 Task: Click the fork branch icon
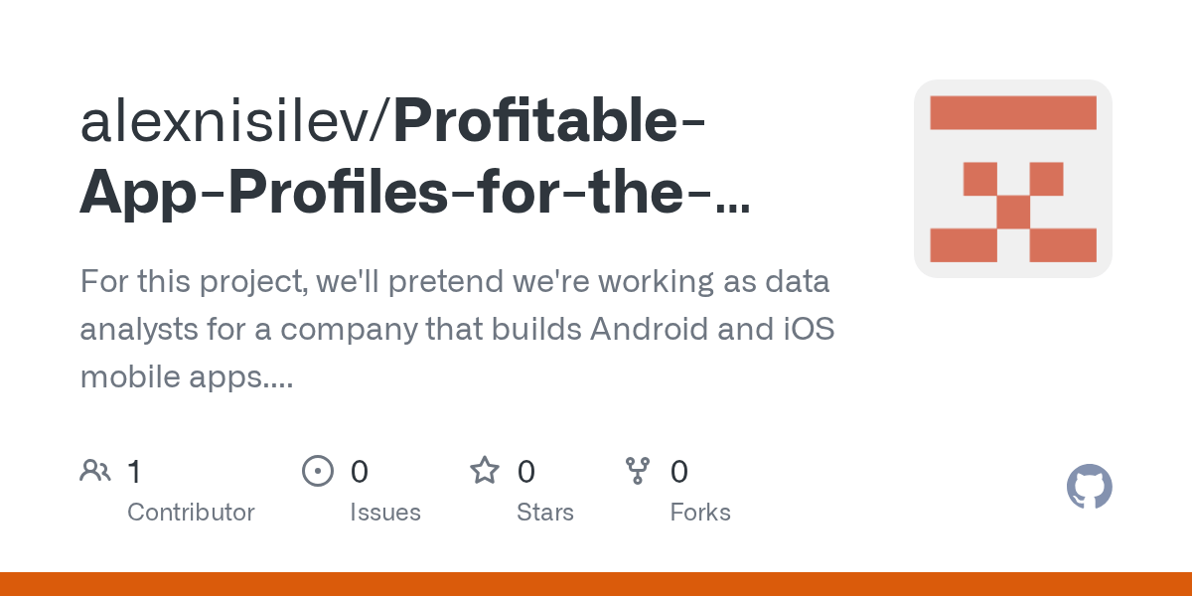click(637, 470)
